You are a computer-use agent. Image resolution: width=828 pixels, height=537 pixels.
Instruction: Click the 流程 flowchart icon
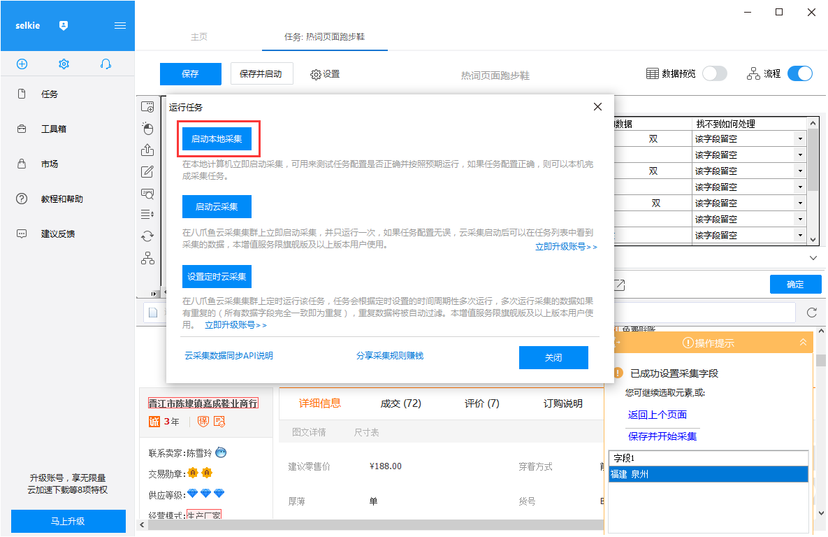coord(753,73)
